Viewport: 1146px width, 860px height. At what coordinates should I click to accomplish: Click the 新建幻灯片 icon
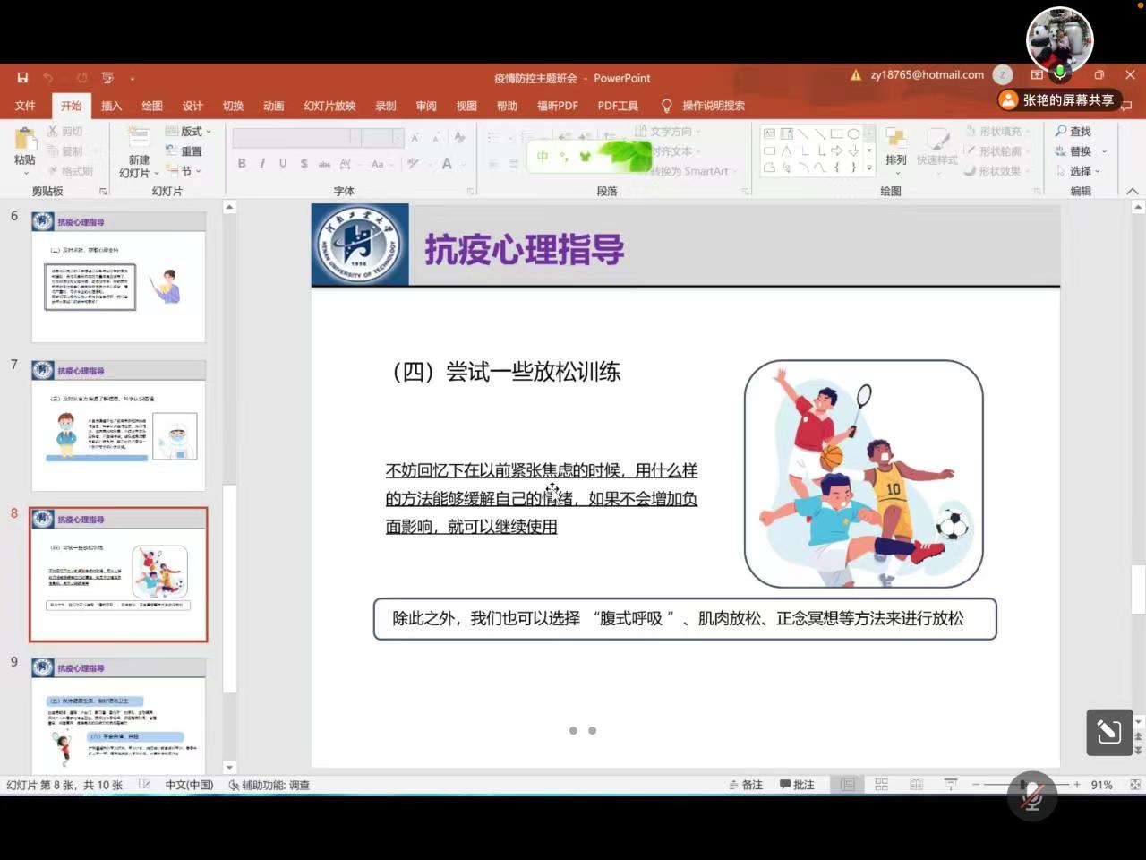coord(138,138)
